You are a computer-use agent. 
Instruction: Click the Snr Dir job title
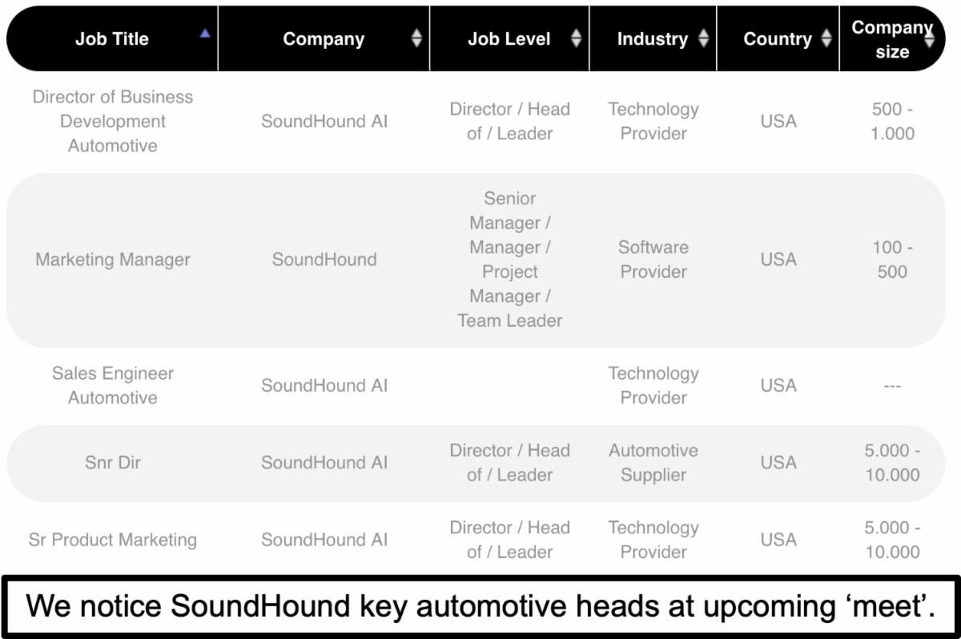[113, 462]
